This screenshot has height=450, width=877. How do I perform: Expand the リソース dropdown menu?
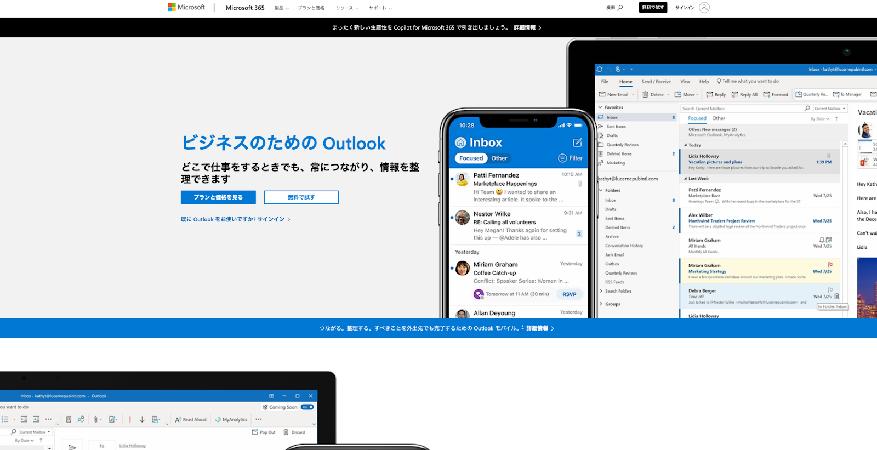click(347, 8)
